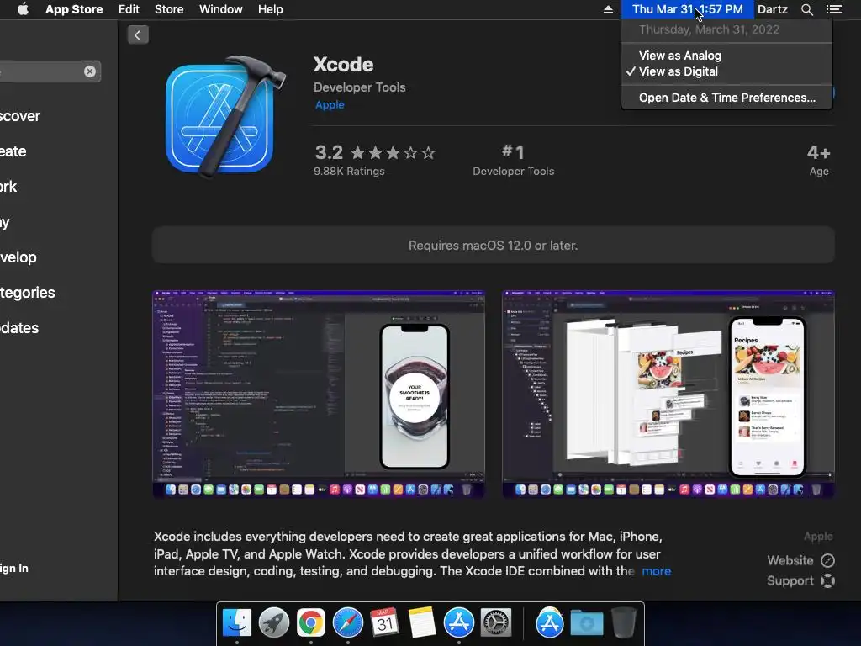Go back with the chevron button
861x646 pixels.
138,35
